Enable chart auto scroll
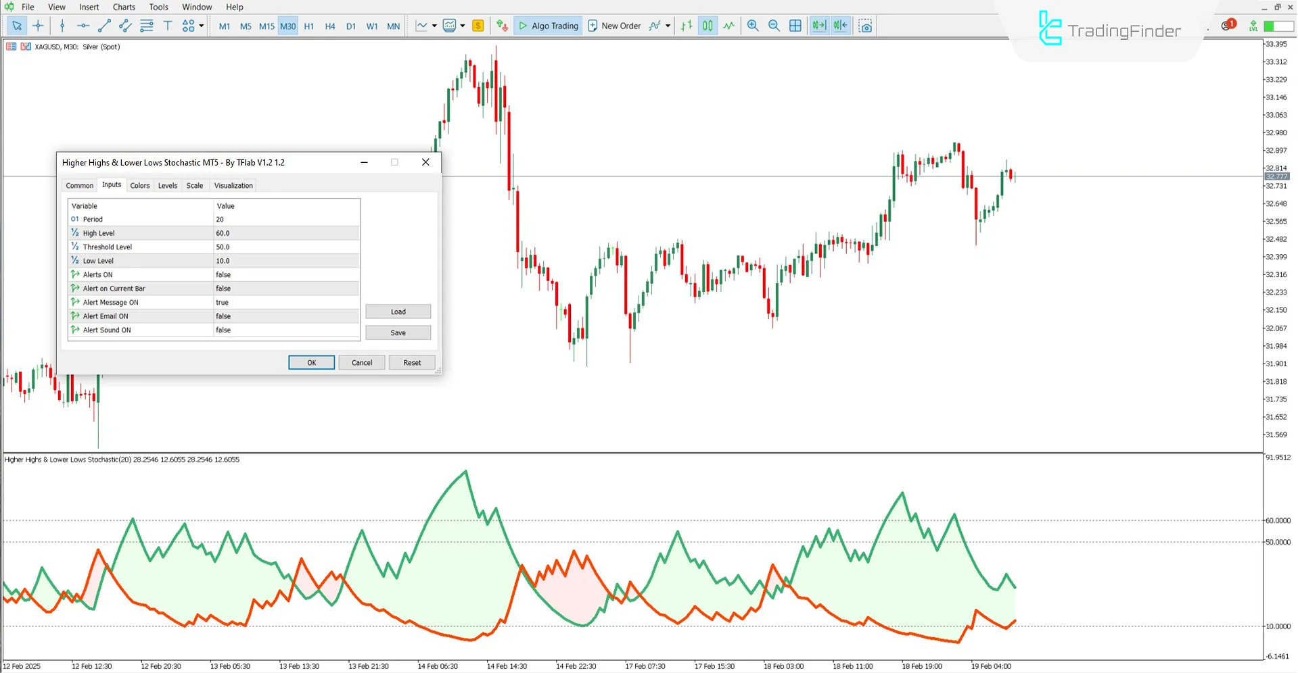 tap(819, 26)
